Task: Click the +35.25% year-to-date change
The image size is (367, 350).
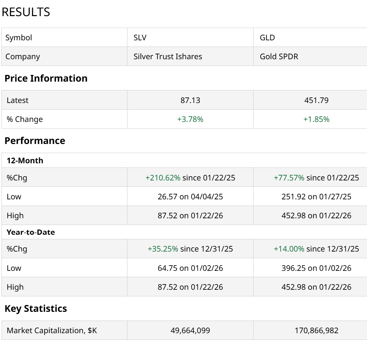Action: click(x=163, y=249)
